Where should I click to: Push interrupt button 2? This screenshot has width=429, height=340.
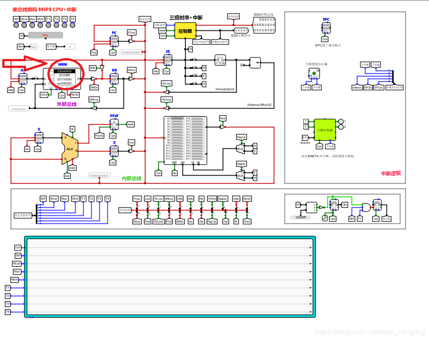(306, 127)
